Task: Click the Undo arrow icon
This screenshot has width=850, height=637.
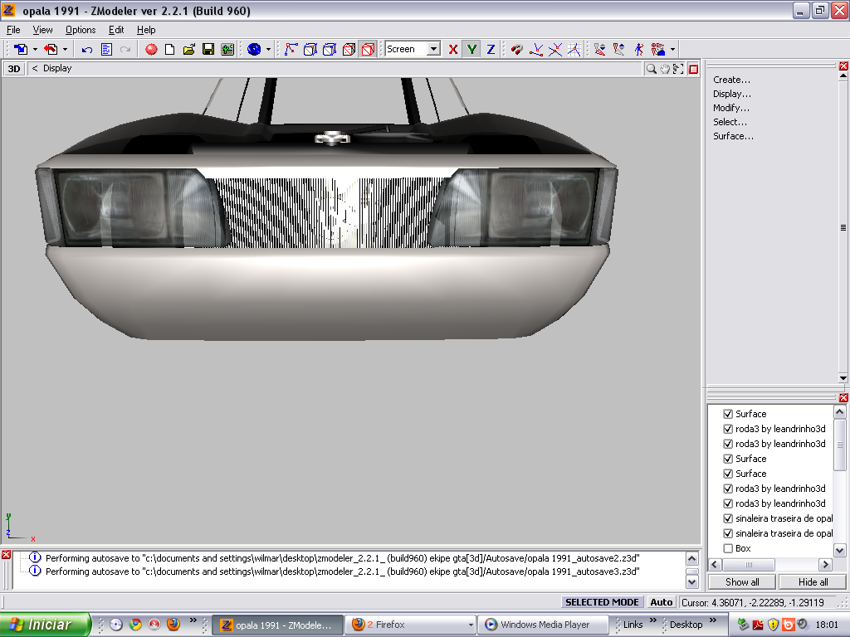Action: (86, 49)
